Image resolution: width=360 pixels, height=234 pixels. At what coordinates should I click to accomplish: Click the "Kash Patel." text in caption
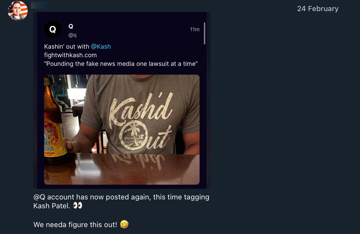point(52,206)
